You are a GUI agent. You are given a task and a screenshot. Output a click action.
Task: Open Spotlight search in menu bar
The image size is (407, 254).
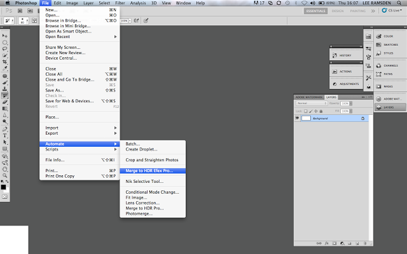click(x=399, y=3)
